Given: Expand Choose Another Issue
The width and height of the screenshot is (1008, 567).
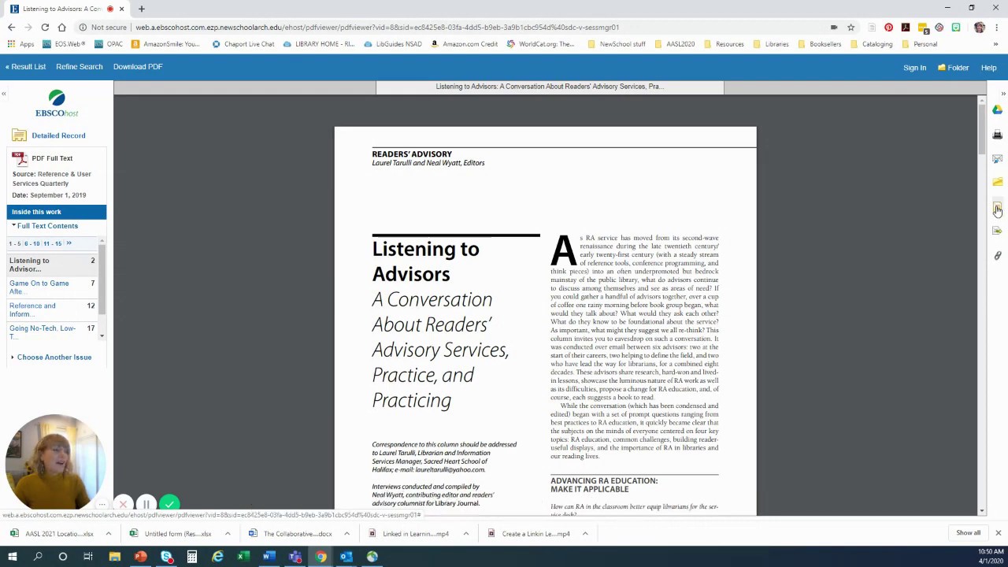Looking at the screenshot, I should 51,358.
